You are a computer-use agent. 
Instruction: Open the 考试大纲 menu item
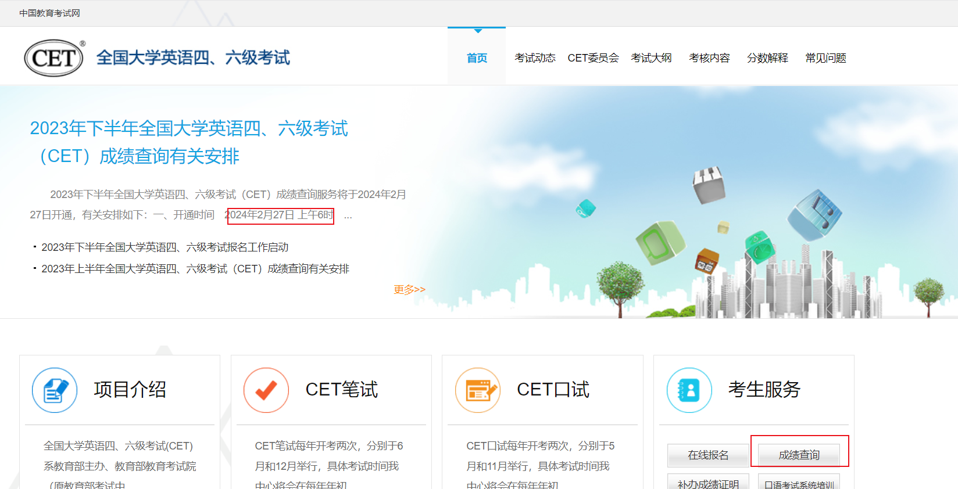pyautogui.click(x=651, y=58)
